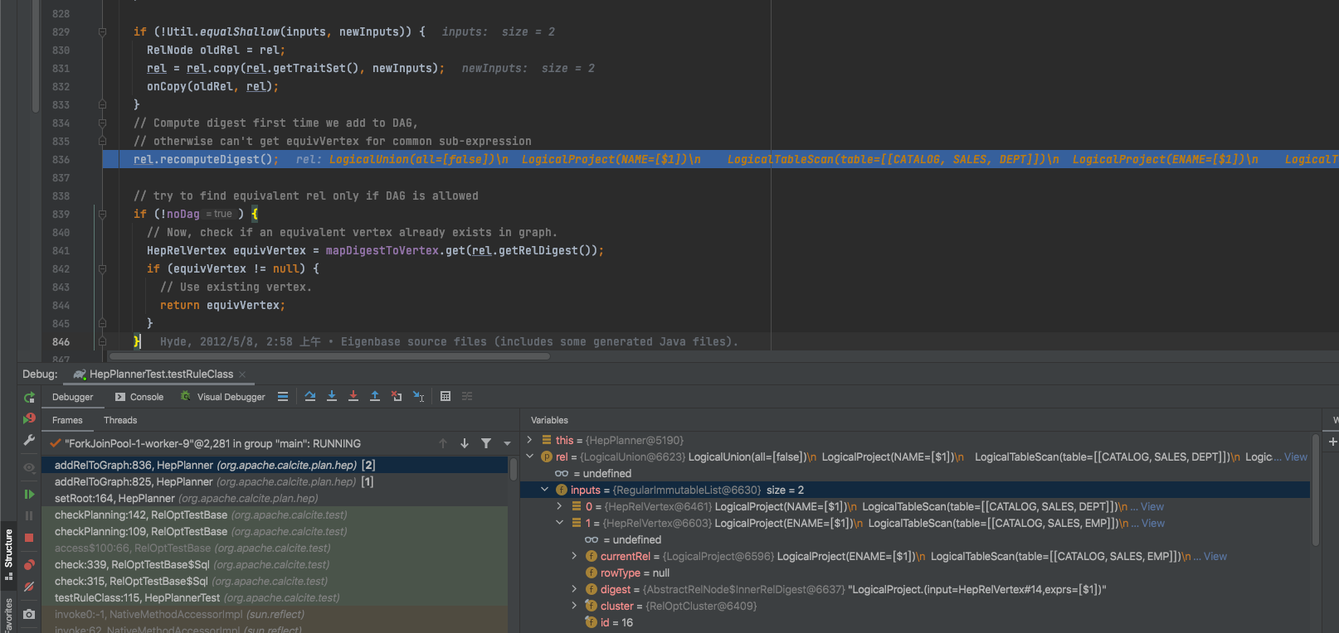
Task: Open debugger settings wrench icon
Action: 29,440
